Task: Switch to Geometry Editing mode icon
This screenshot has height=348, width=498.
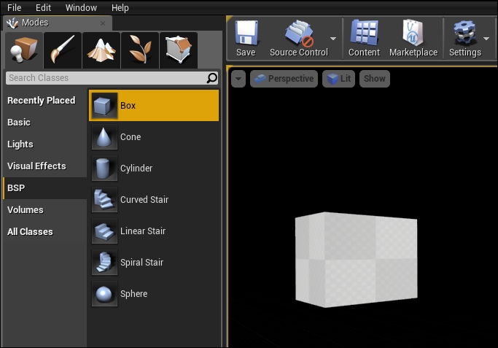Action: pos(178,50)
